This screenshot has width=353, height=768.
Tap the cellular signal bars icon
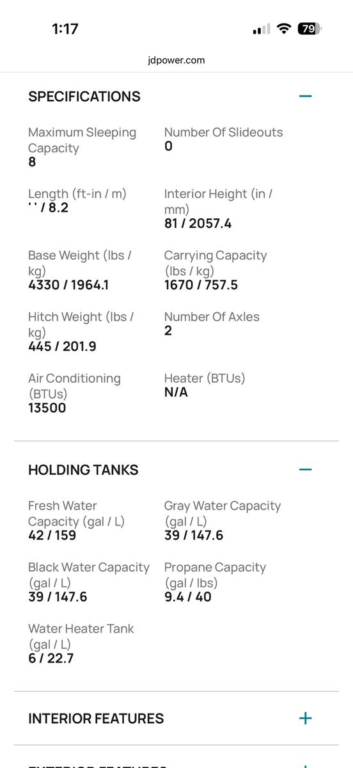pyautogui.click(x=262, y=29)
